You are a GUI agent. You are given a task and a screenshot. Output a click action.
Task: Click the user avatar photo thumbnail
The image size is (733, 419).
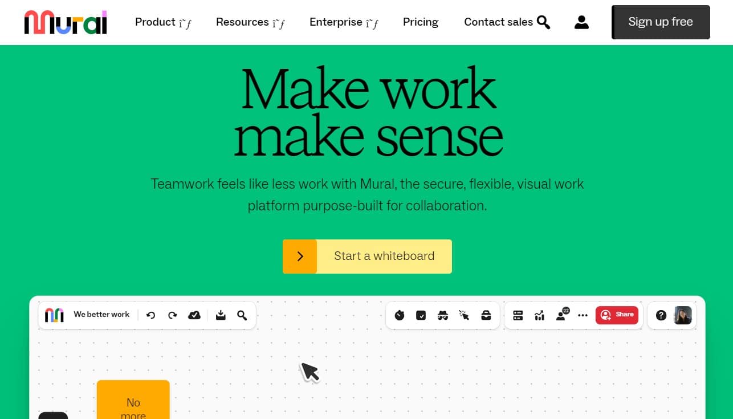click(x=683, y=315)
